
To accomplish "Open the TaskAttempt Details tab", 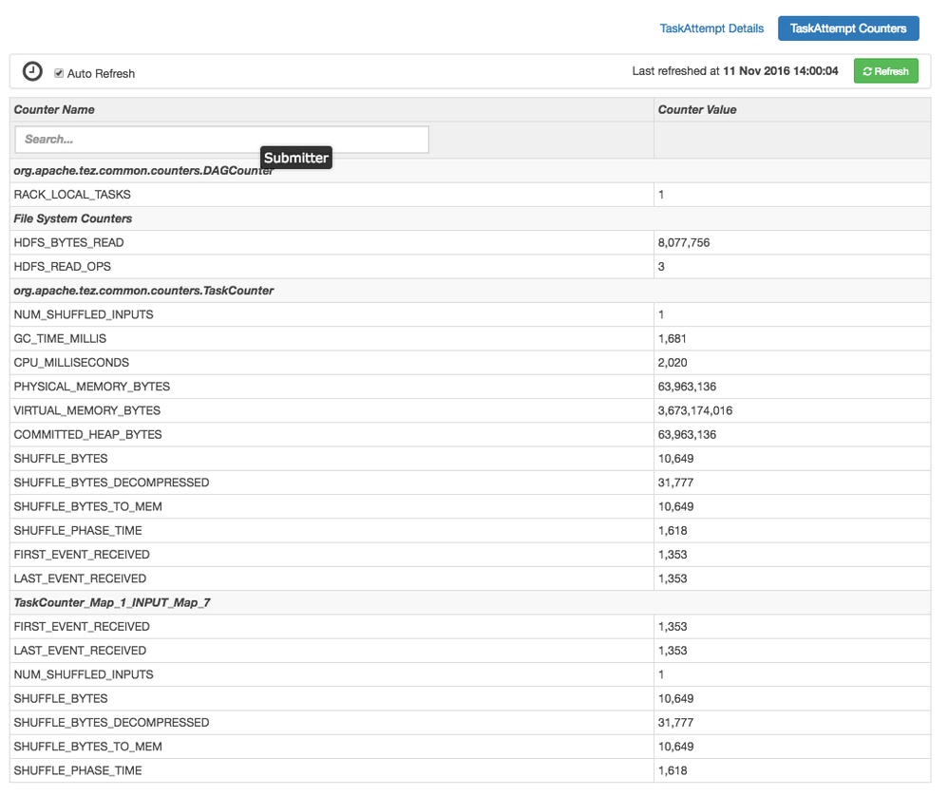I will point(711,28).
